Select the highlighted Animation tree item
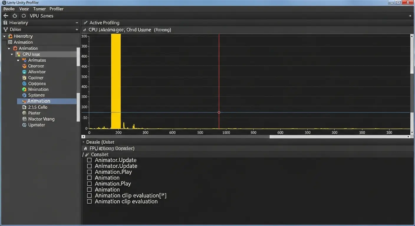Viewport: 415px width, 226px height. coord(39,101)
